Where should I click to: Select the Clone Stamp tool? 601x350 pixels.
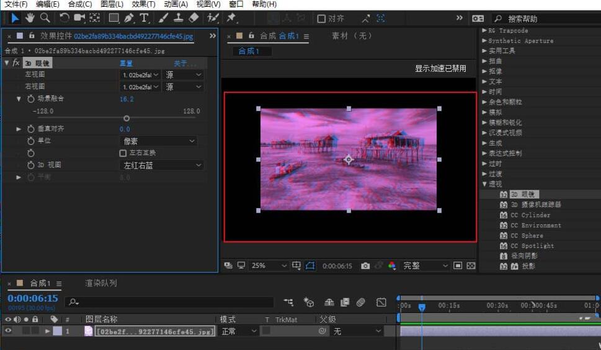(x=178, y=17)
